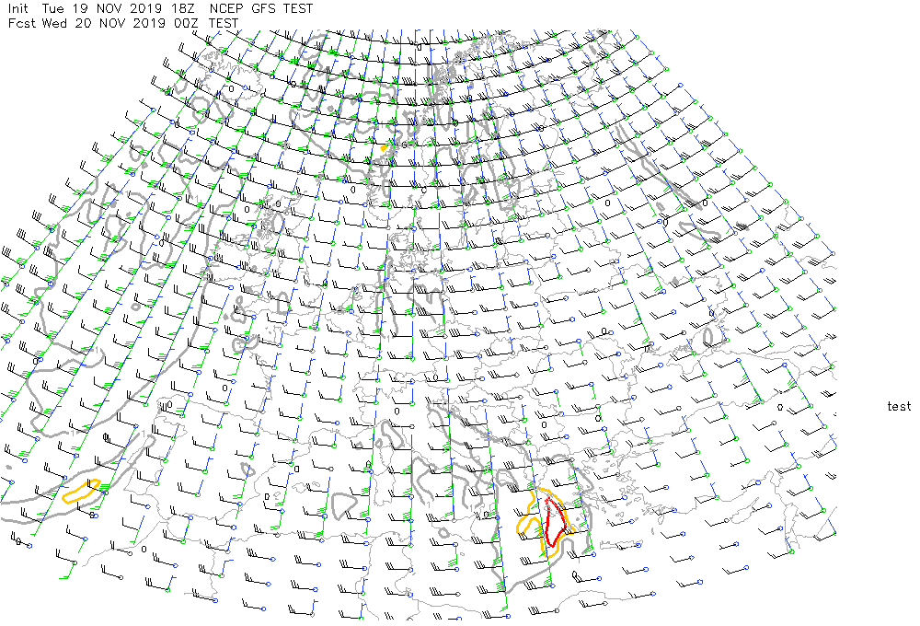Click the lowercase 'test' label at the right edge
This screenshot has width=920, height=626.
pos(899,406)
